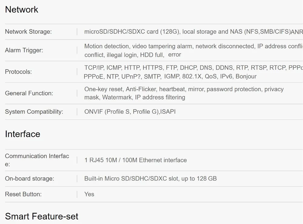Select the On-board storage label
303x224 pixels.
tap(29, 179)
